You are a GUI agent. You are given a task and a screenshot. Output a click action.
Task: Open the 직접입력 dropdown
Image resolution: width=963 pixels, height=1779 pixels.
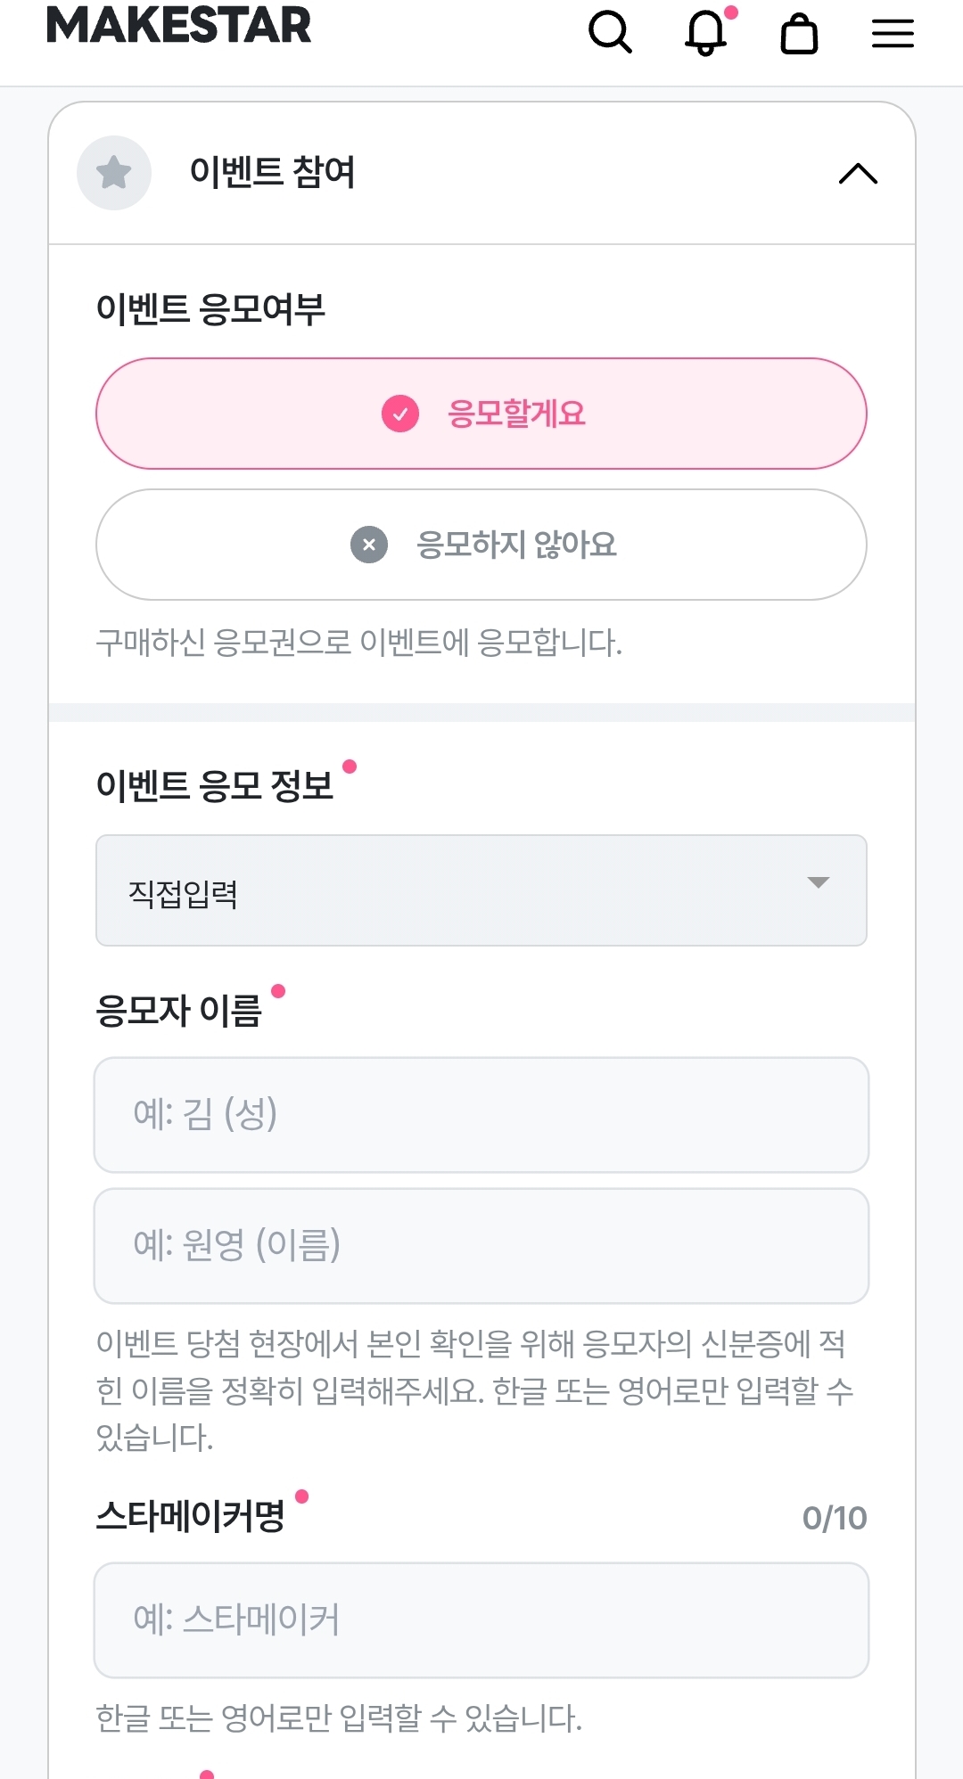pyautogui.click(x=481, y=890)
